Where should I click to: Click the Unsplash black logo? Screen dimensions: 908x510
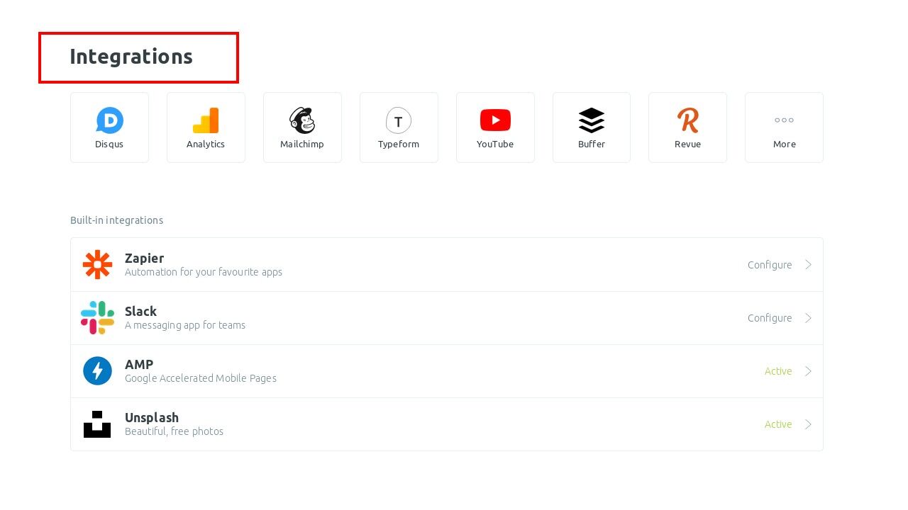tap(97, 424)
